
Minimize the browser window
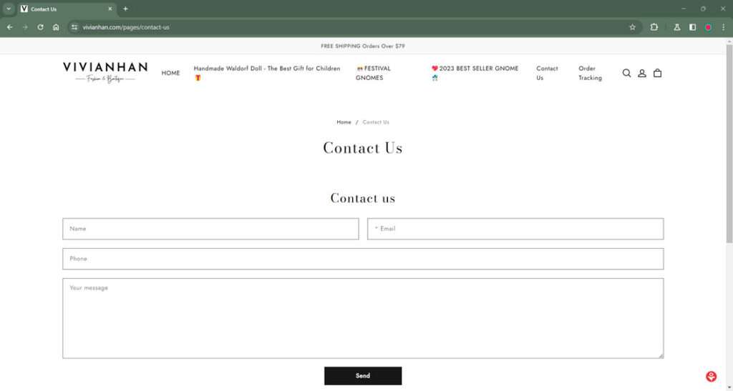pos(684,9)
